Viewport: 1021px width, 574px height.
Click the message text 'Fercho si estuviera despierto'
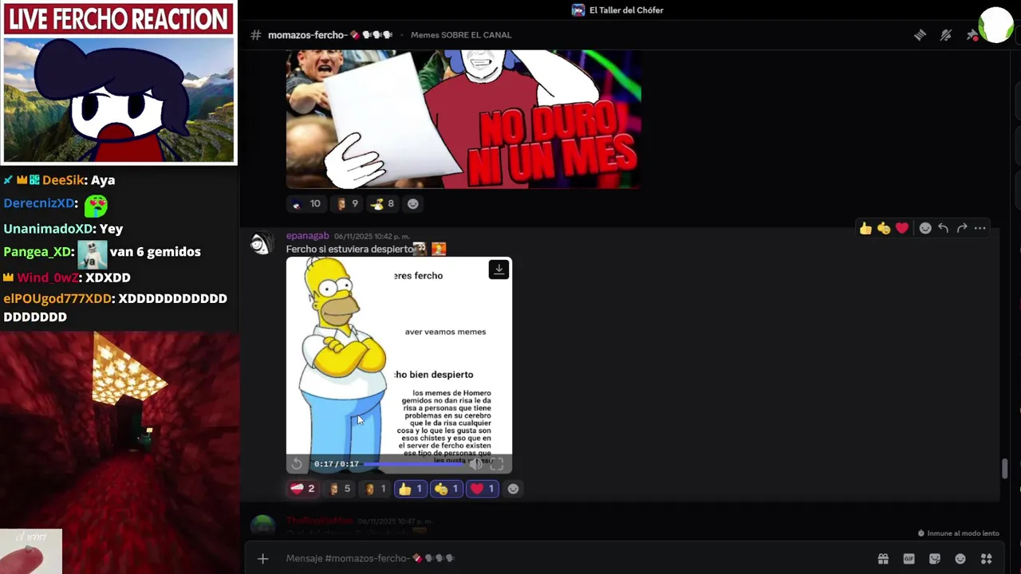[349, 250]
